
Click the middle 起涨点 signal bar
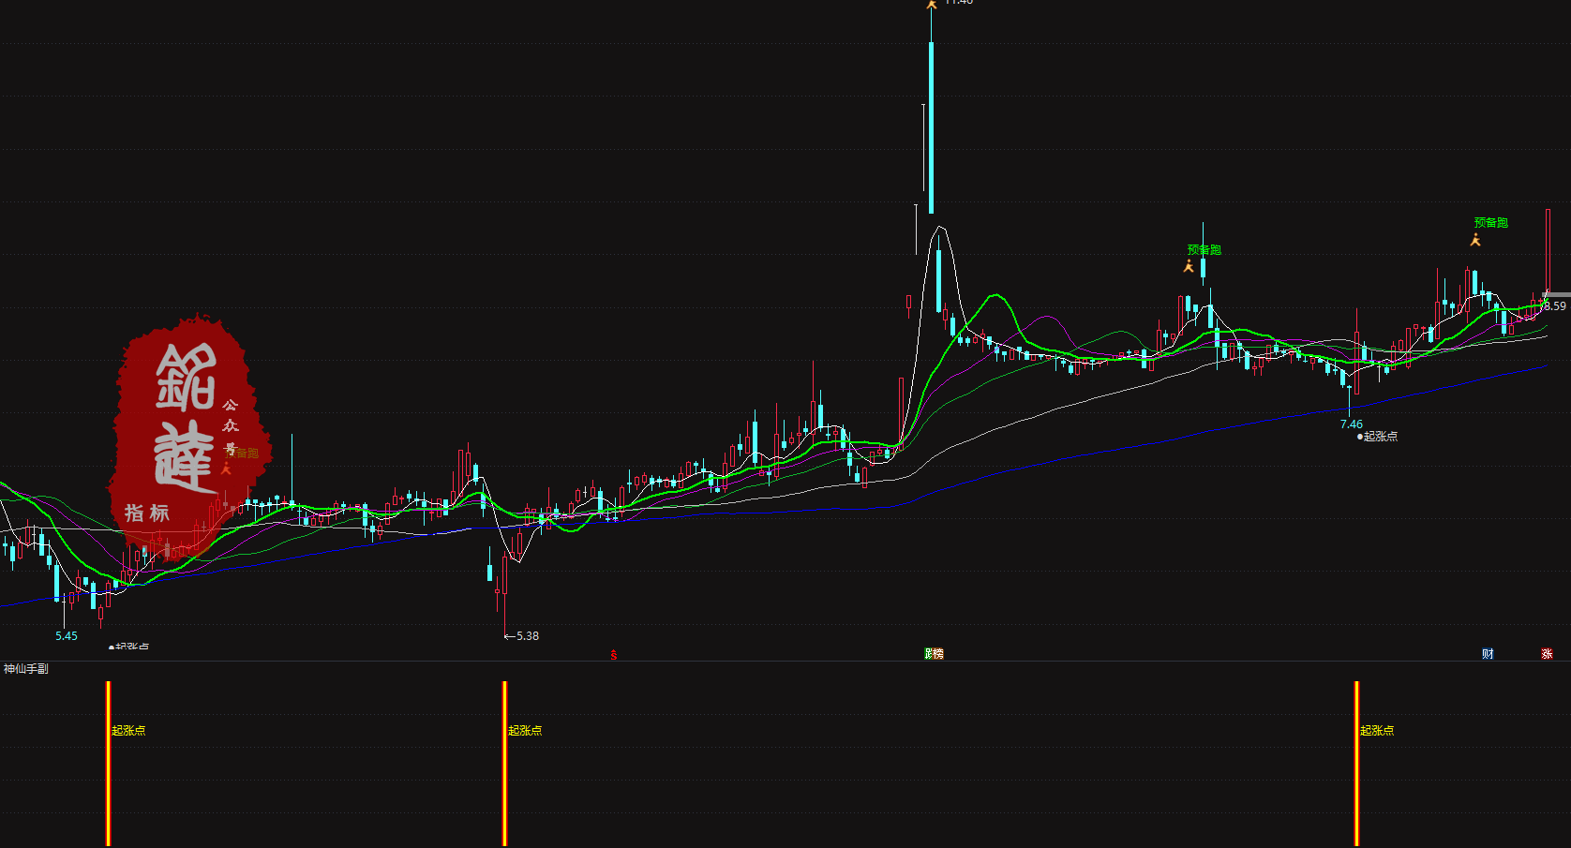pyautogui.click(x=505, y=764)
